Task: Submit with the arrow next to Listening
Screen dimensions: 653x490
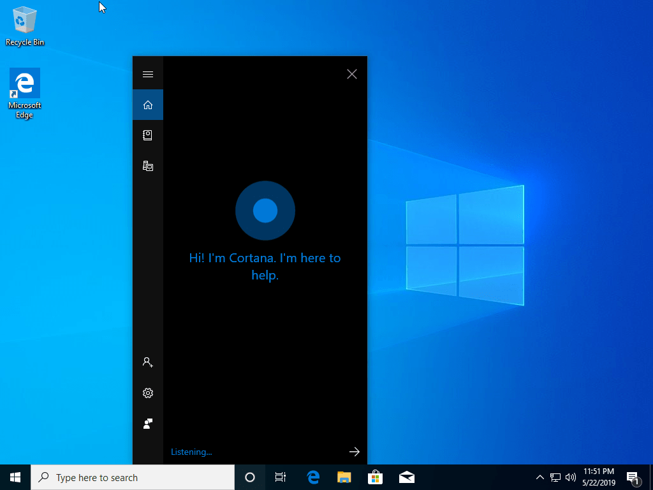Action: pyautogui.click(x=355, y=452)
